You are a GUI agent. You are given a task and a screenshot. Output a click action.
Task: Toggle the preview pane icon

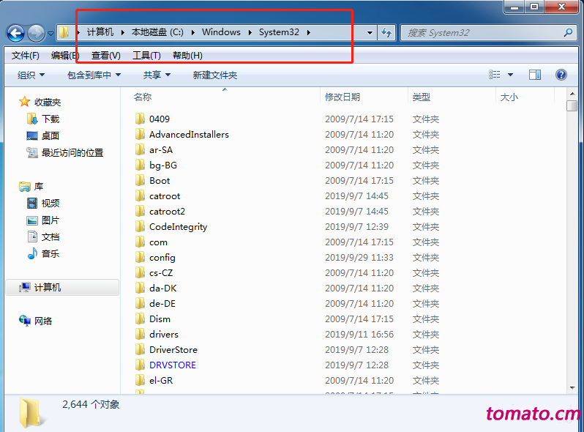click(535, 75)
